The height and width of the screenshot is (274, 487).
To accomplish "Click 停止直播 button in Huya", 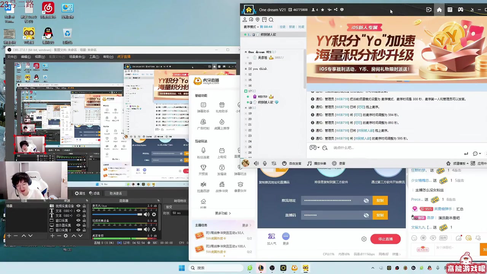I will point(385,239).
